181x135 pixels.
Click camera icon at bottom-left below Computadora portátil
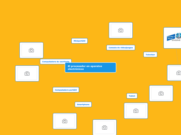(65, 121)
